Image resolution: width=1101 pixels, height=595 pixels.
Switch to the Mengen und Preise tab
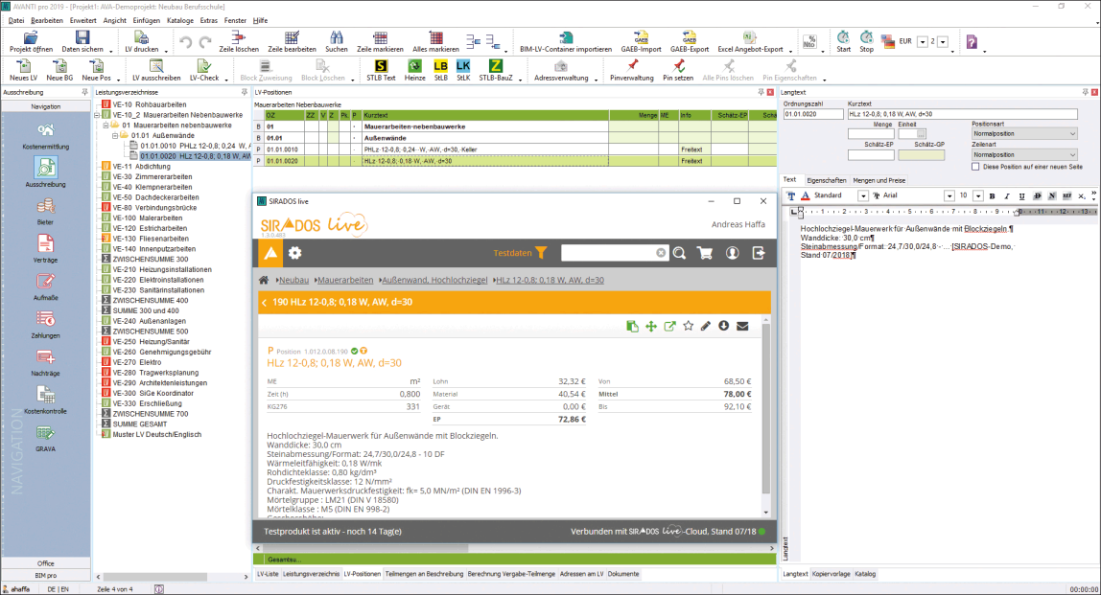tap(879, 180)
